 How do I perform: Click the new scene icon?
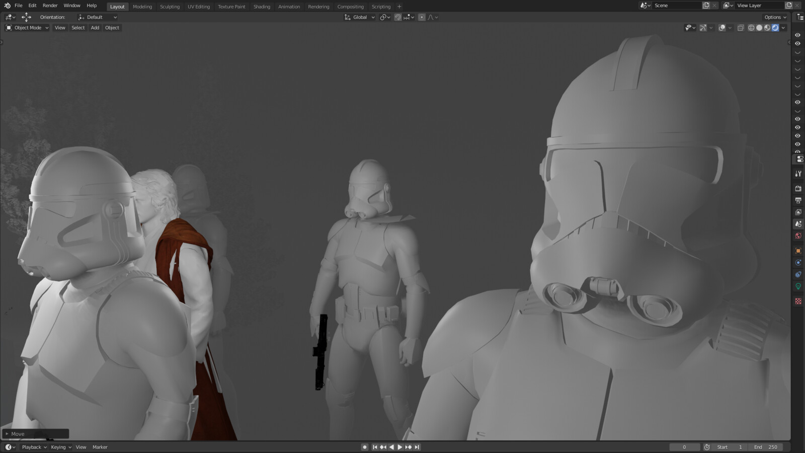click(706, 6)
